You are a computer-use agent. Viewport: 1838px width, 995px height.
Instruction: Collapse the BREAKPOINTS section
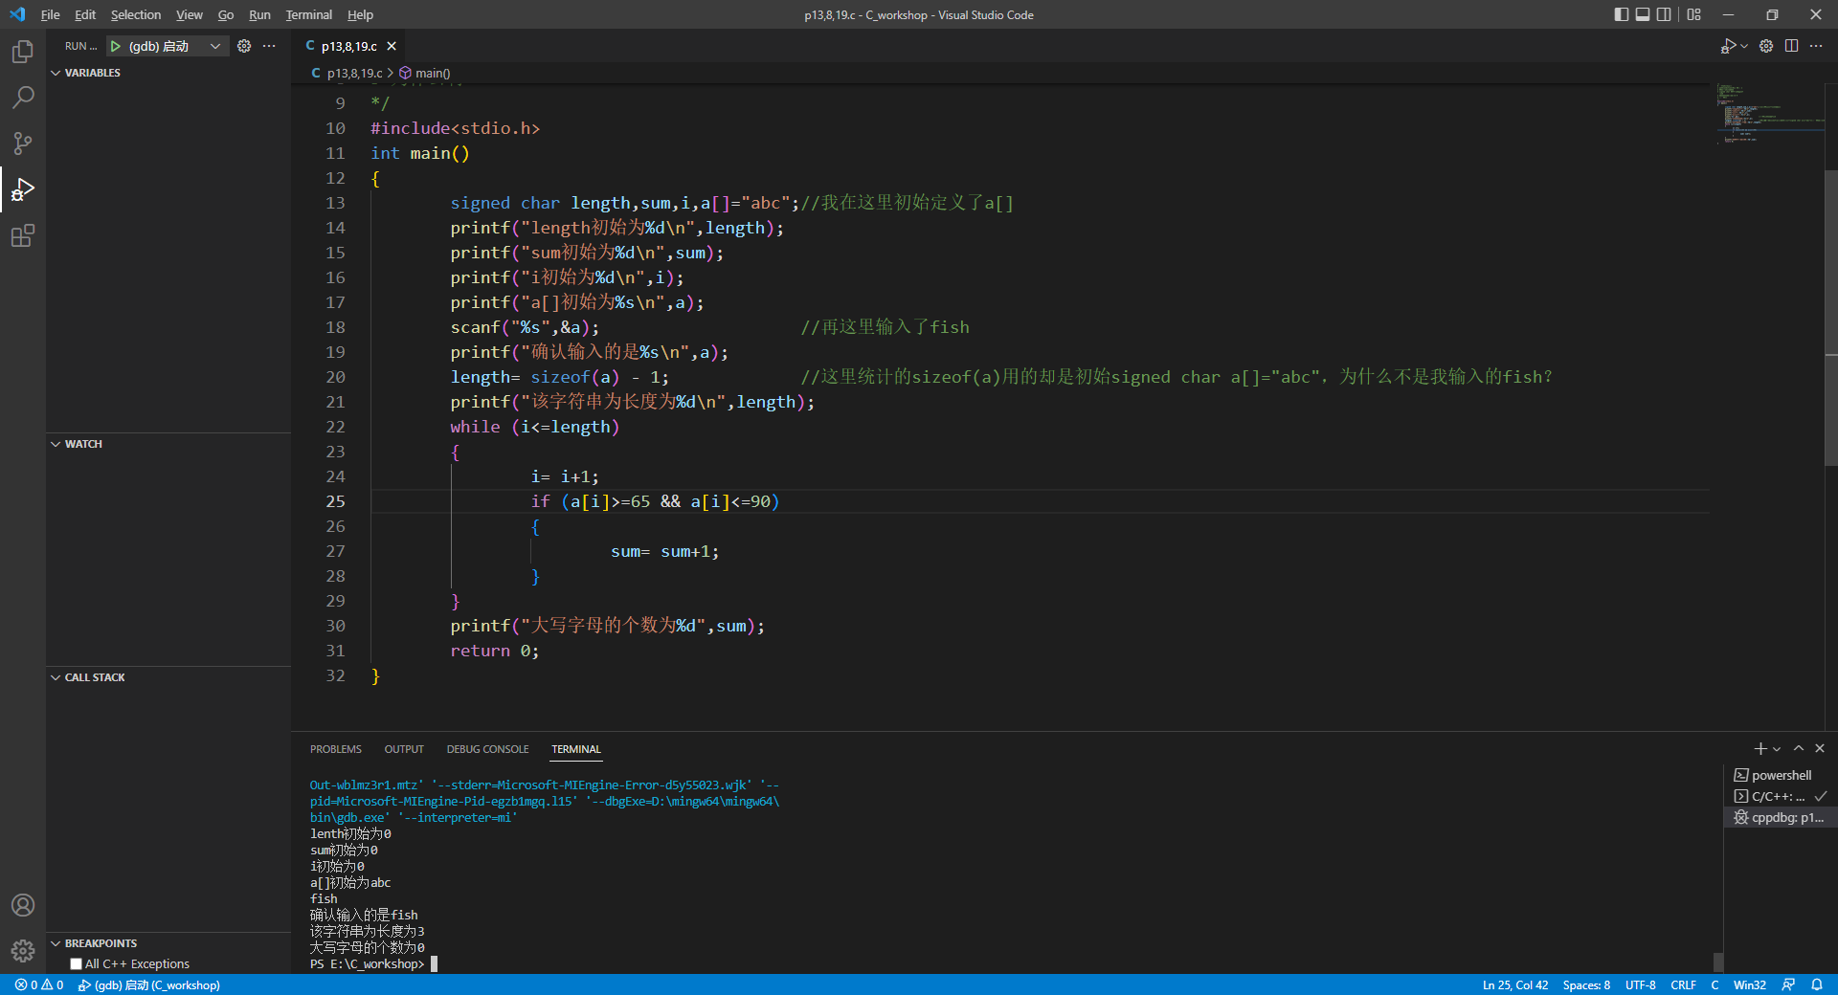100,943
